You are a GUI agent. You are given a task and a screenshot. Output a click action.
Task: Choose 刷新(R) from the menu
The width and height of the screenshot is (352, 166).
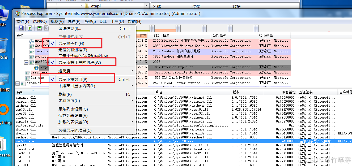click(92, 94)
